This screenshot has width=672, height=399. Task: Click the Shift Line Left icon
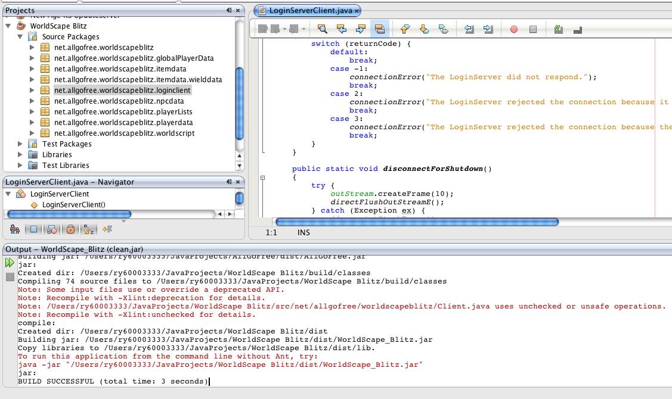click(469, 29)
